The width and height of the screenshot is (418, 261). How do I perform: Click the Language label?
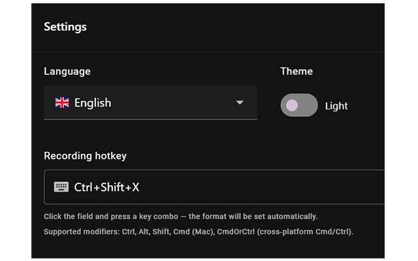pyautogui.click(x=67, y=71)
